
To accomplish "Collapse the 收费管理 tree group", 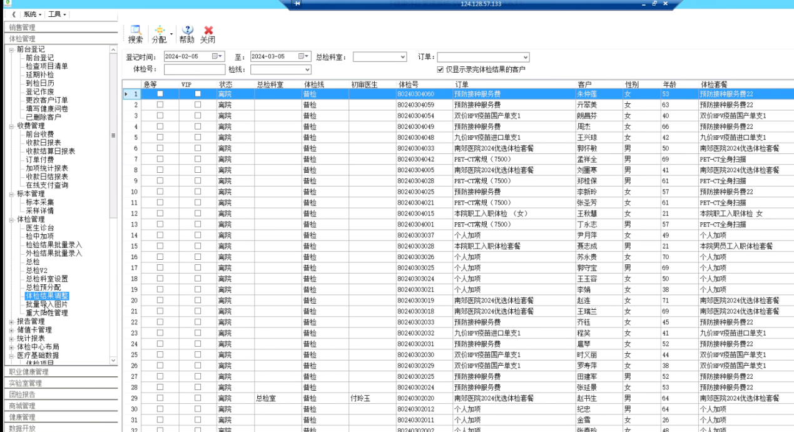I will click(12, 125).
